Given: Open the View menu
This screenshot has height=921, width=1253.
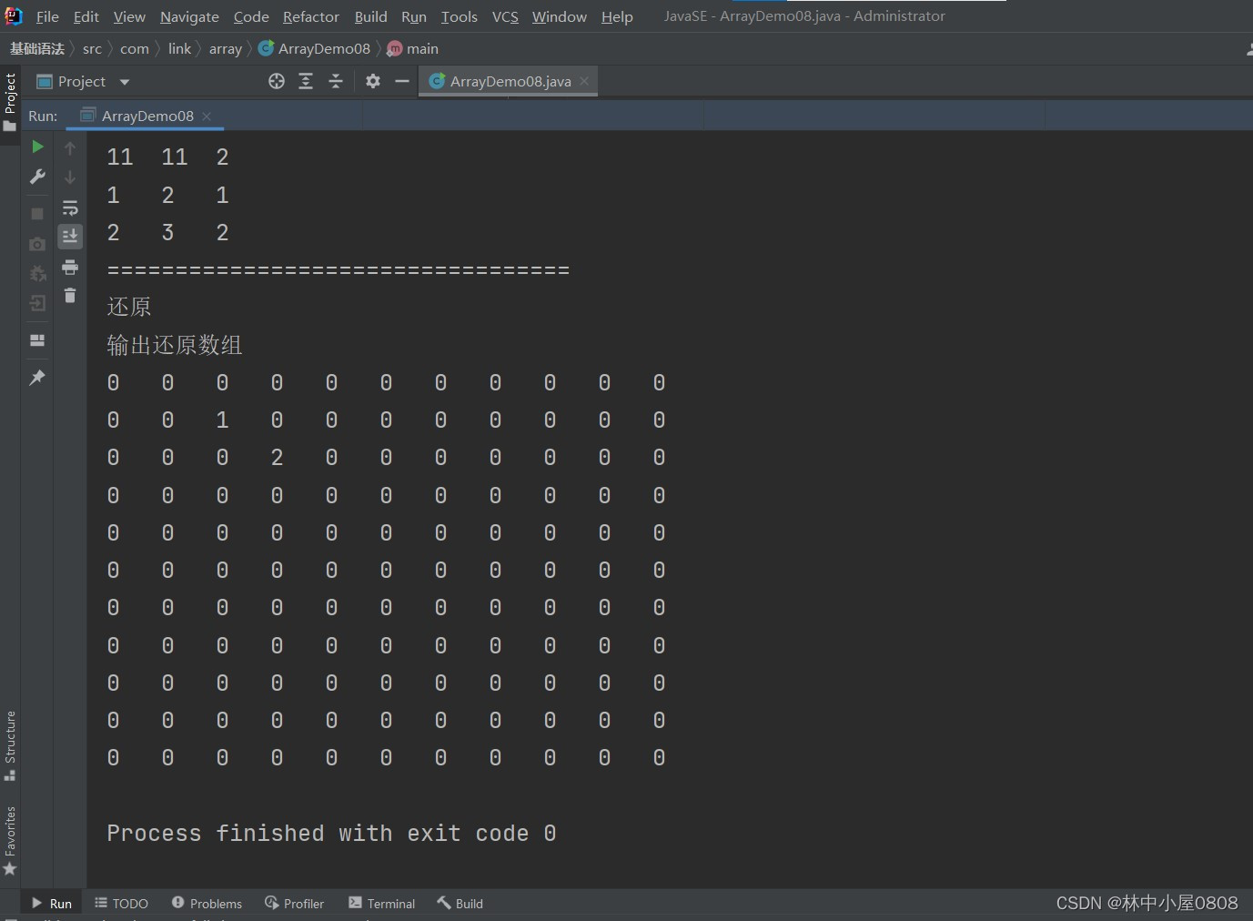Looking at the screenshot, I should tap(129, 16).
